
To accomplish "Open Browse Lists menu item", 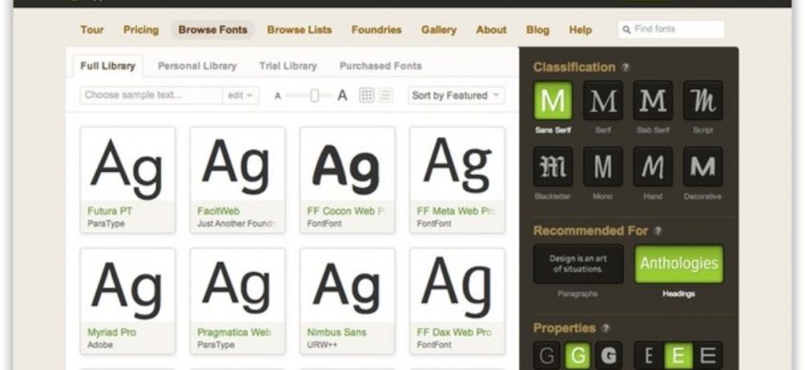I will pyautogui.click(x=299, y=30).
